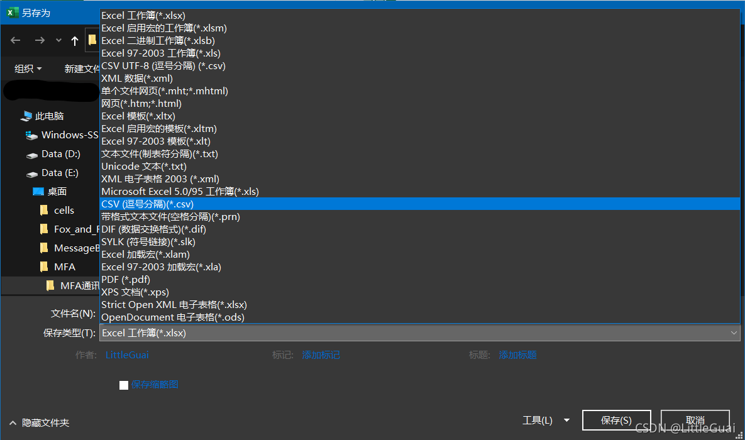This screenshot has width=745, height=440.
Task: Choose Excel 97-2003 工作簿(*.xls)
Action: [x=420, y=53]
